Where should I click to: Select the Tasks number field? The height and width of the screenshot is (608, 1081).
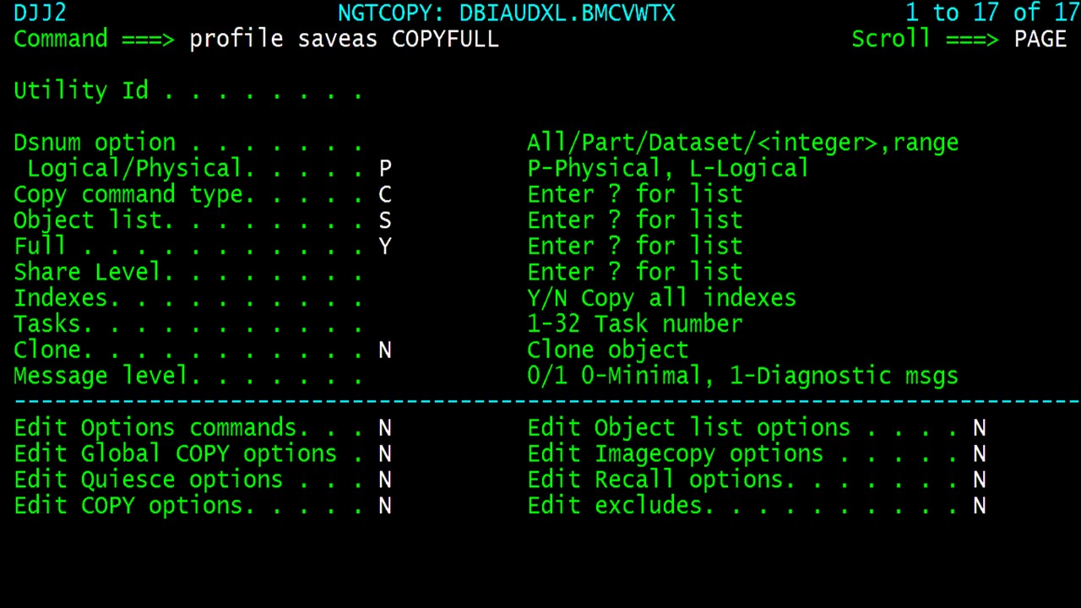coord(392,324)
